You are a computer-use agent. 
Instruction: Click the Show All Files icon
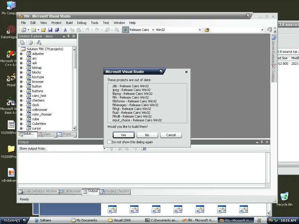click(x=31, y=43)
